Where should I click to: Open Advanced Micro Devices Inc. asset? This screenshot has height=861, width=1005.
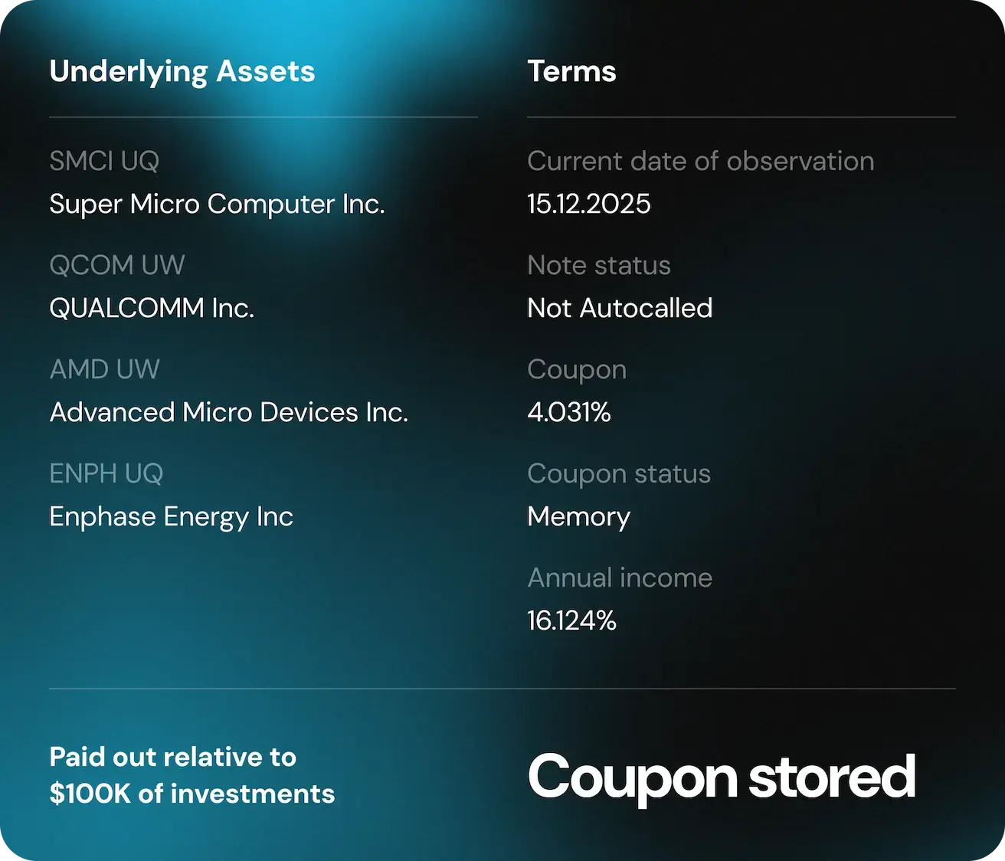[x=228, y=412]
